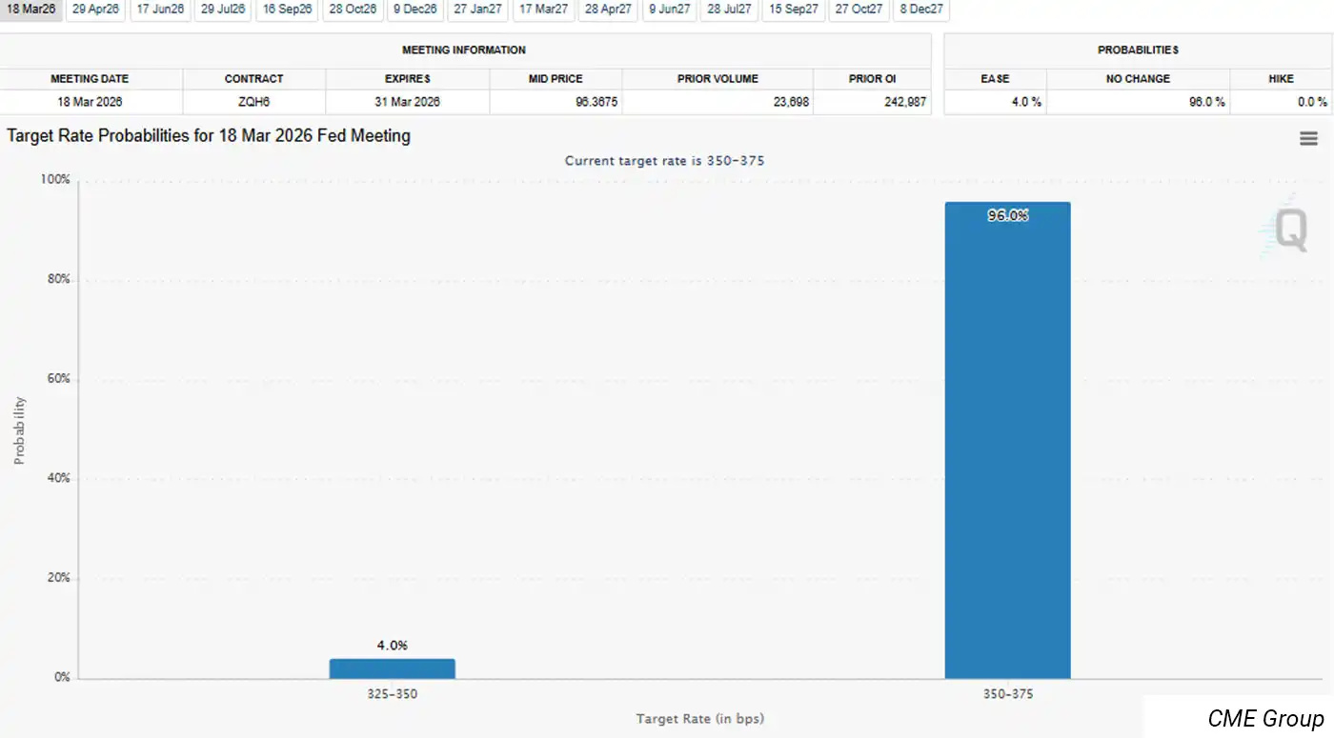This screenshot has width=1334, height=738.
Task: Click the ZQH6 contract cell
Action: (253, 102)
